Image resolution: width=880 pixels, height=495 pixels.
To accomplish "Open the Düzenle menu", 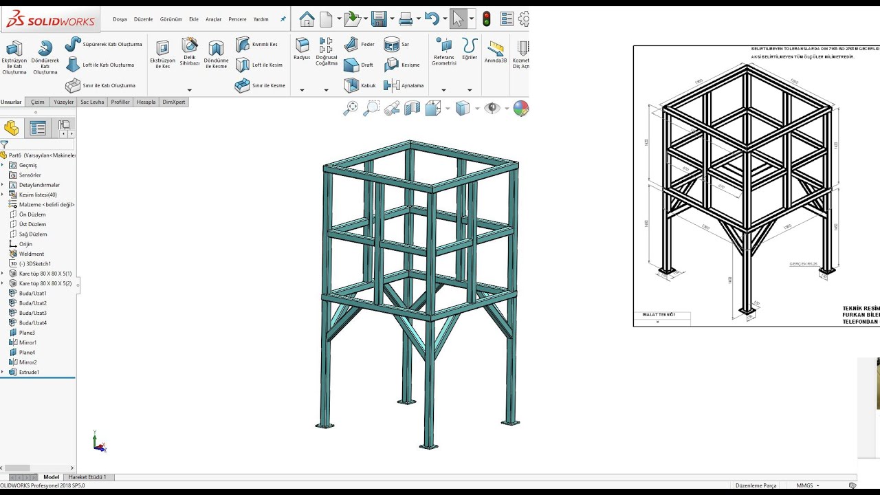I will (143, 19).
